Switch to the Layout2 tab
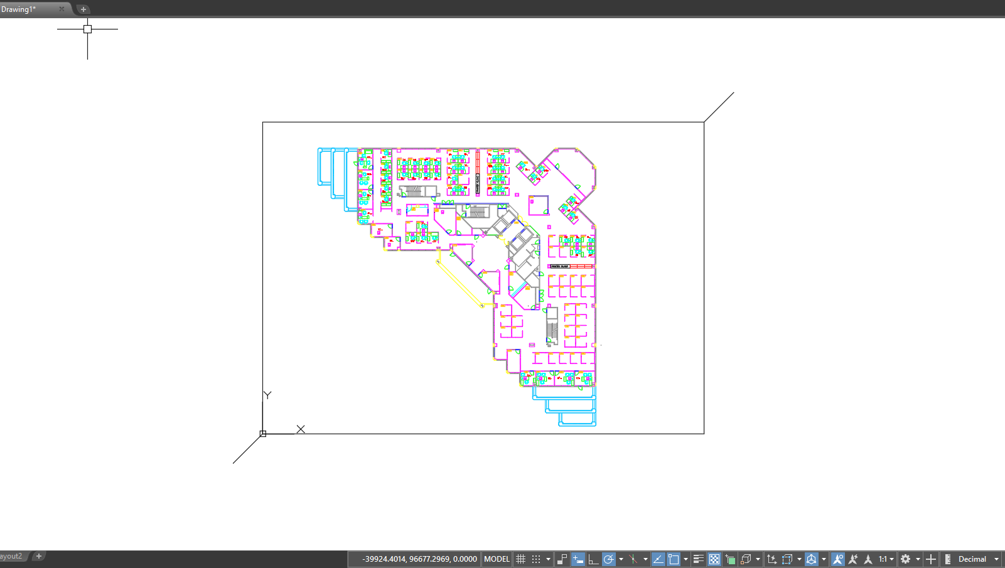Image resolution: width=1005 pixels, height=568 pixels. pos(11,556)
